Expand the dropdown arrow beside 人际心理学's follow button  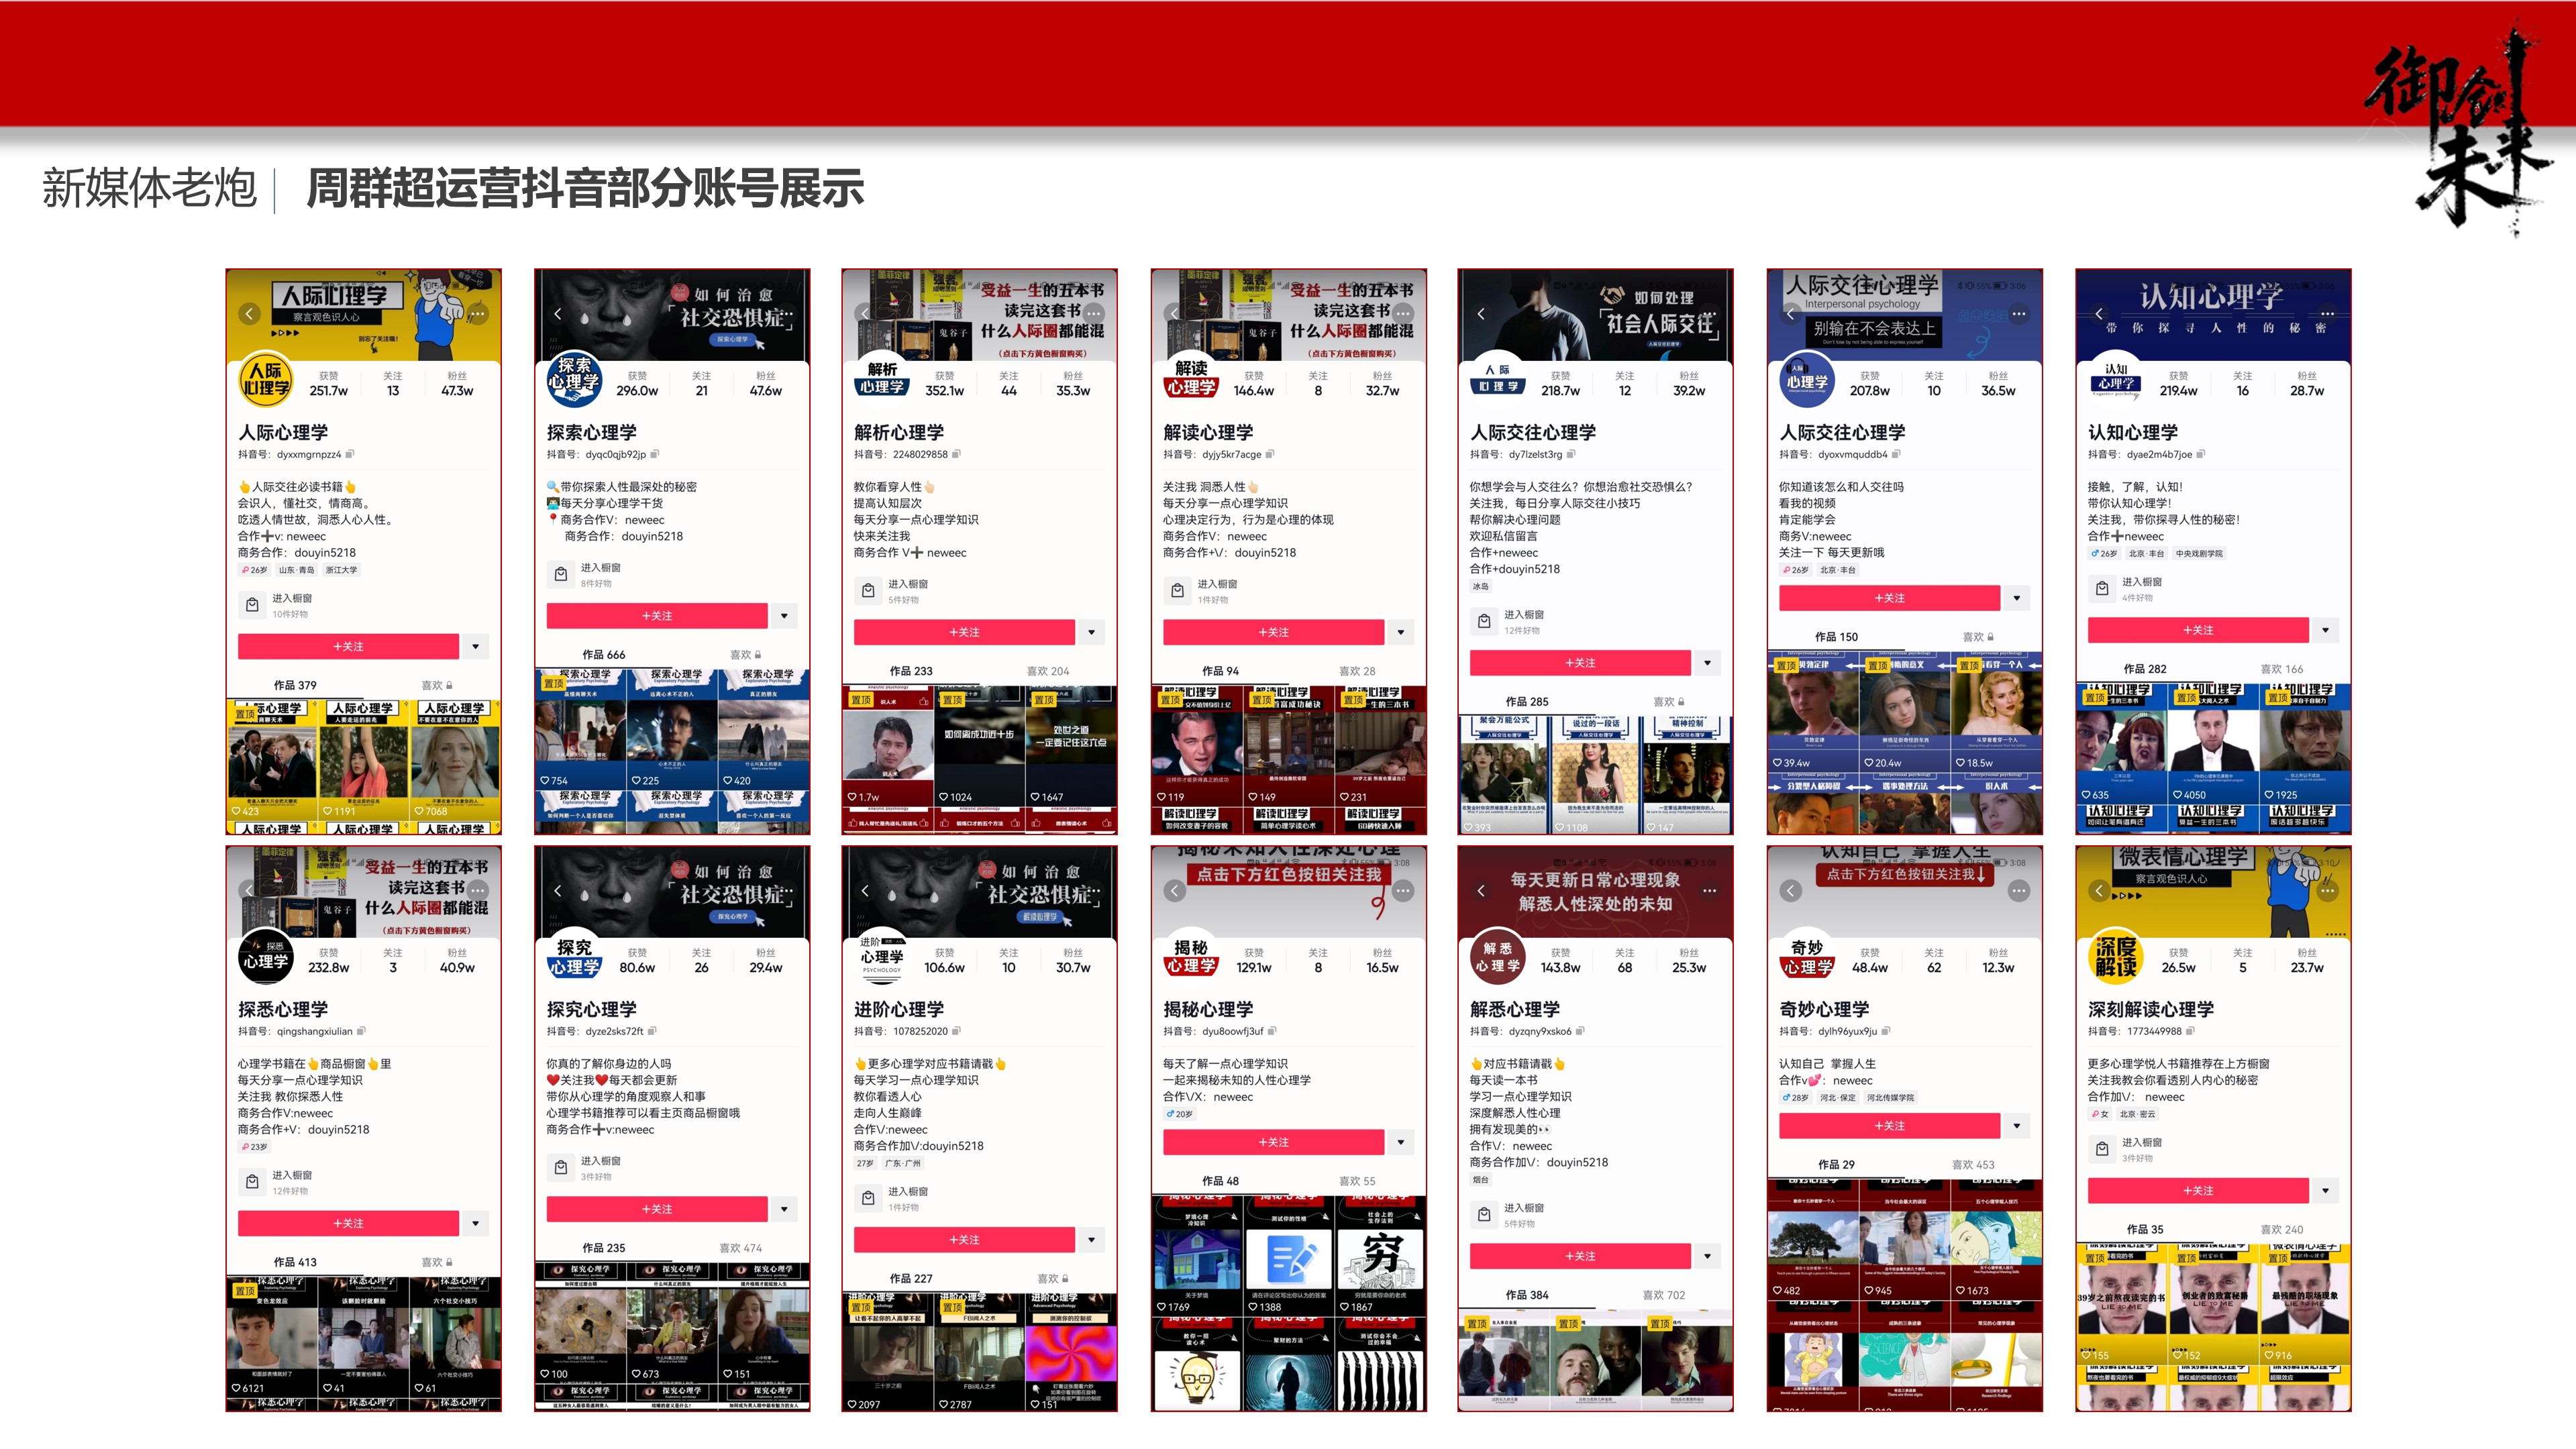point(476,646)
